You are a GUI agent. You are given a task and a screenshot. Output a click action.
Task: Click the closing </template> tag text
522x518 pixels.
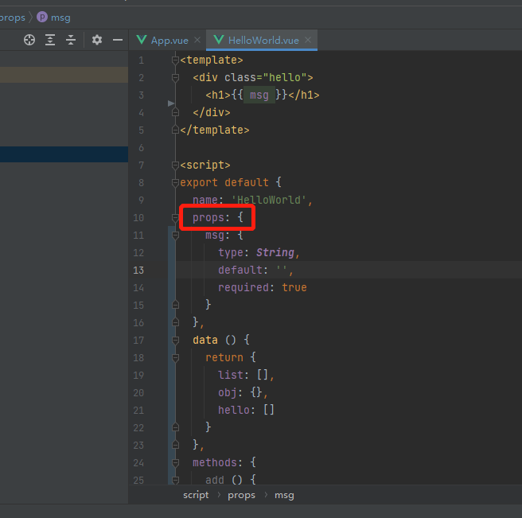(215, 130)
